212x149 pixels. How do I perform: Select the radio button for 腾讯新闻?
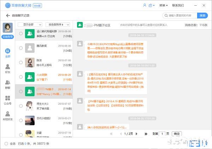coord(21,48)
